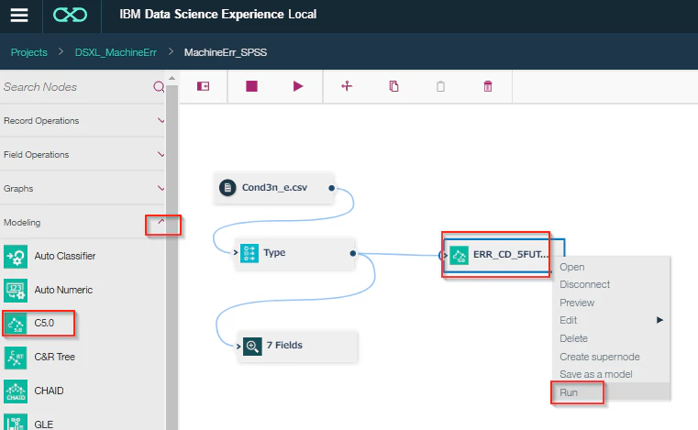
Task: Click the IBM Data Science Experience infinity logo
Action: click(70, 16)
